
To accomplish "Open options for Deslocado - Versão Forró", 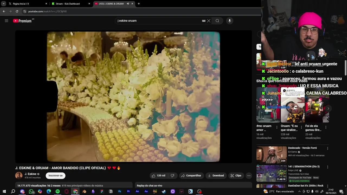I will [x=327, y=148].
